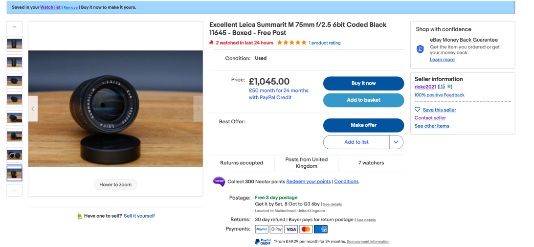534x247 pixels.
Task: Open the rickc2021 seller profile link
Action: click(x=425, y=87)
